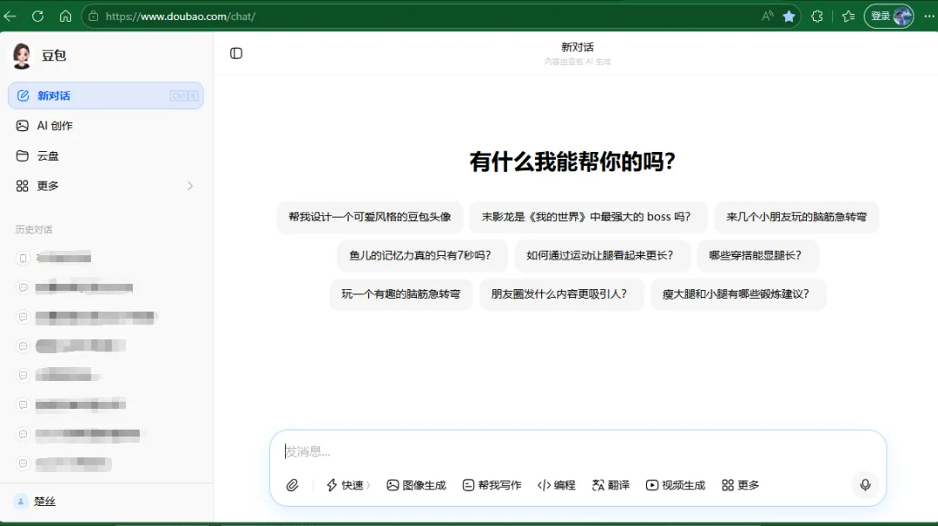This screenshot has width=938, height=526.
Task: Select suggestion 帮我设计一个可爱风格的豆包头像
Action: click(370, 217)
